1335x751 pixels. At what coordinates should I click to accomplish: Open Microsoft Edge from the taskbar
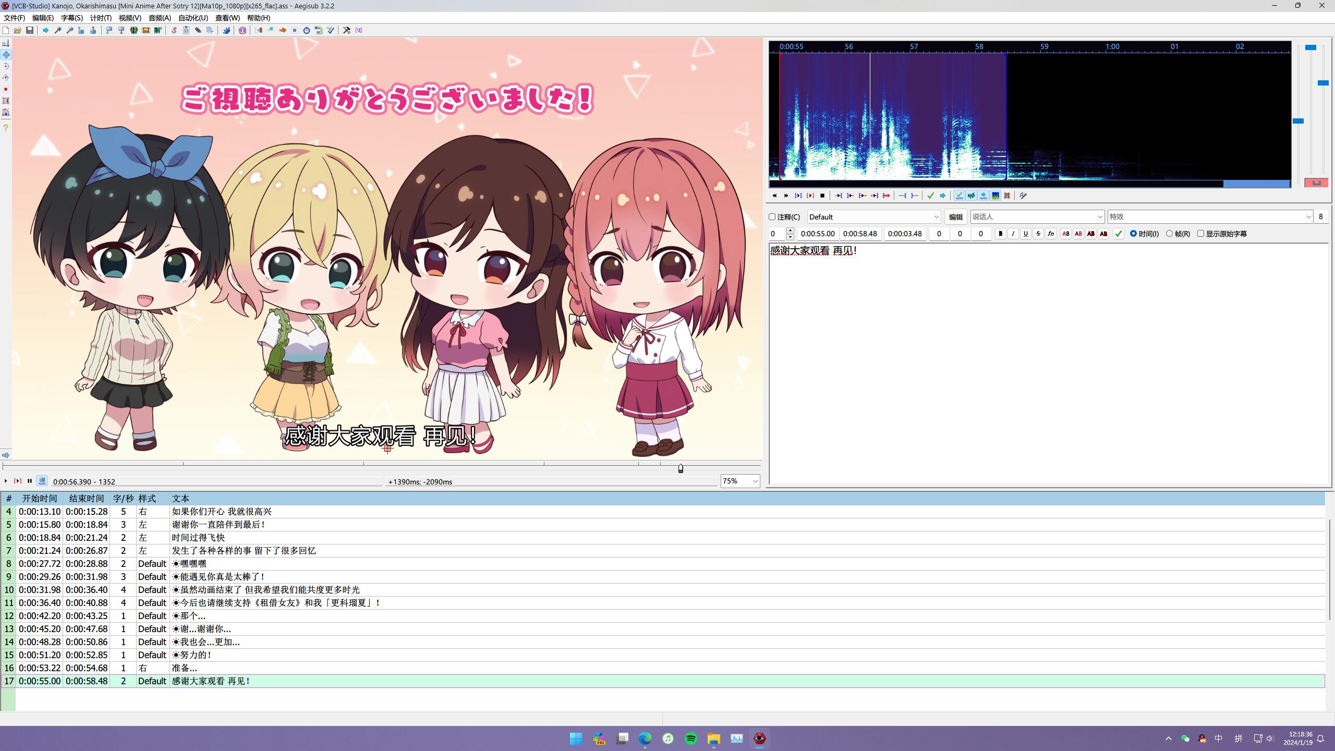(x=645, y=738)
